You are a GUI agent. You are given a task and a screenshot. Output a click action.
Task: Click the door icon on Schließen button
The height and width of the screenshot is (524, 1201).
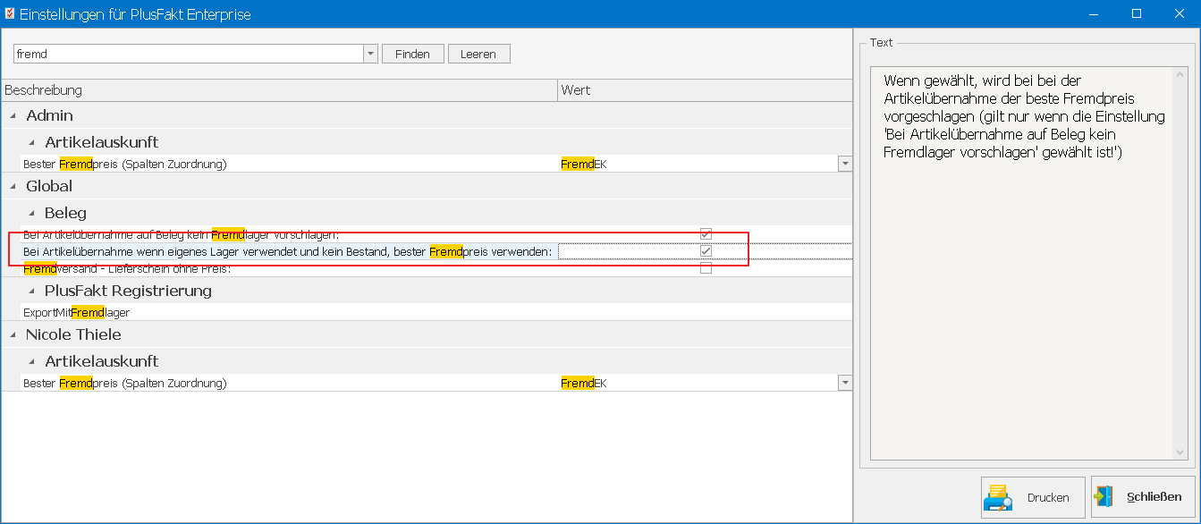(x=1105, y=496)
